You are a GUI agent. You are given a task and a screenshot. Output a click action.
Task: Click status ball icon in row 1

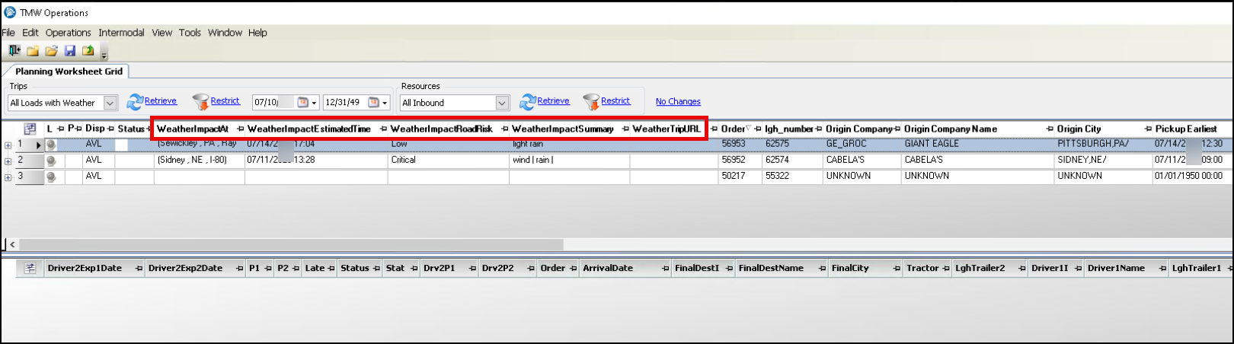(x=51, y=144)
